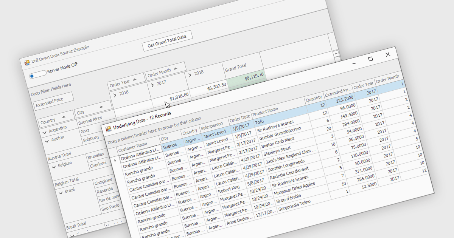Sort by the Customer Name column header
The image size is (454, 238).
pos(132,147)
